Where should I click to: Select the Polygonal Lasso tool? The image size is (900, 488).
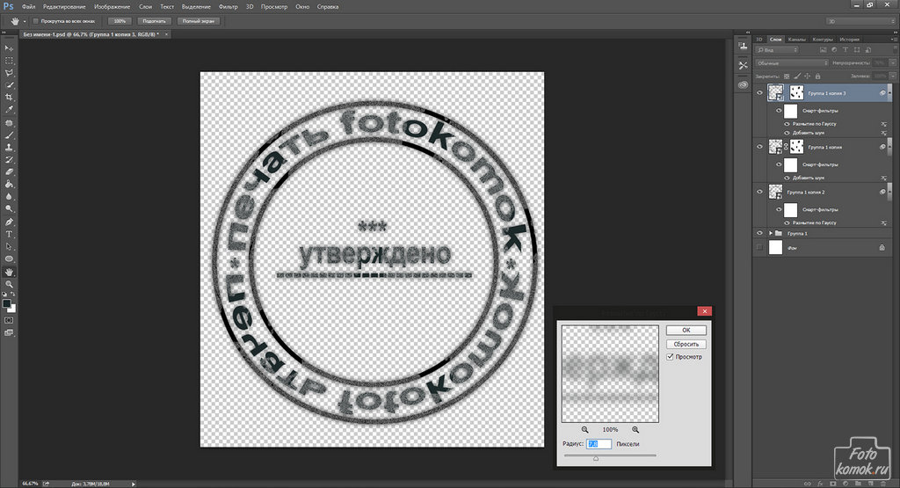(9, 73)
